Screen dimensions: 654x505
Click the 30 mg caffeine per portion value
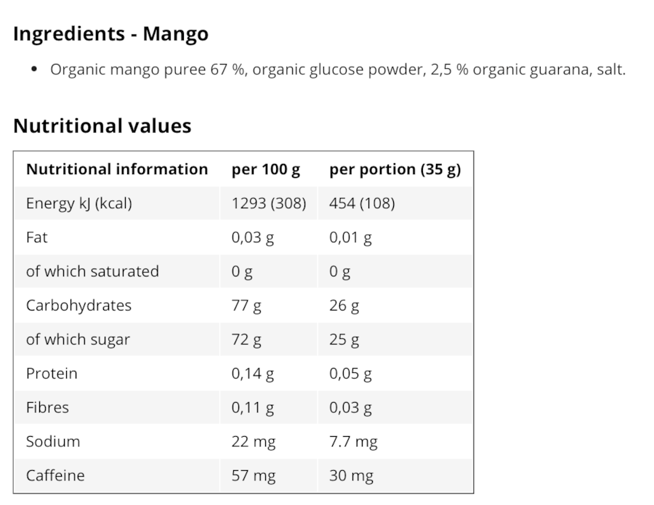[x=351, y=476]
